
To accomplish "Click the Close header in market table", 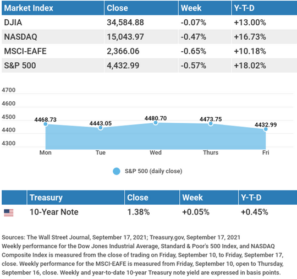I will [141, 8].
